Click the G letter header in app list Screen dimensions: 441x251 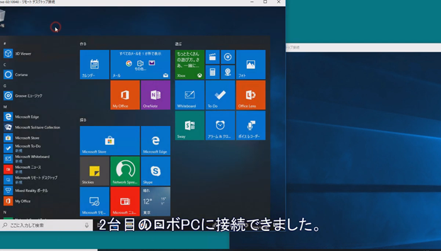coord(5,86)
